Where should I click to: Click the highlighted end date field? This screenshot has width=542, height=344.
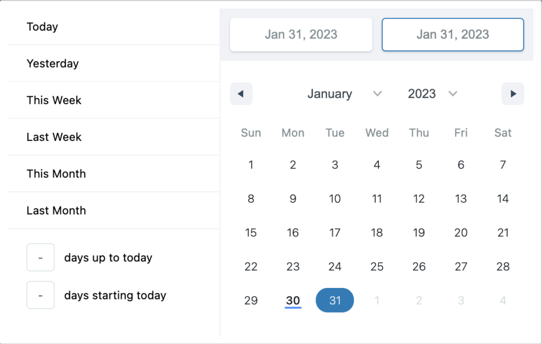pyautogui.click(x=453, y=34)
